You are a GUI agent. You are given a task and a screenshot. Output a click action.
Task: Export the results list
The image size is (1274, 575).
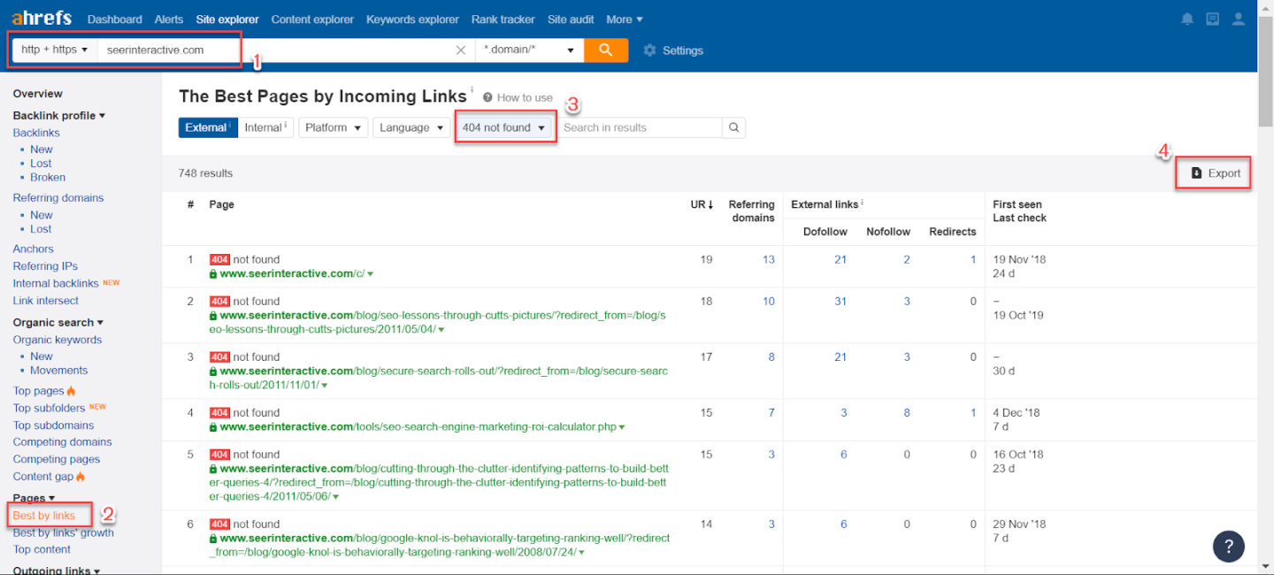click(1215, 173)
